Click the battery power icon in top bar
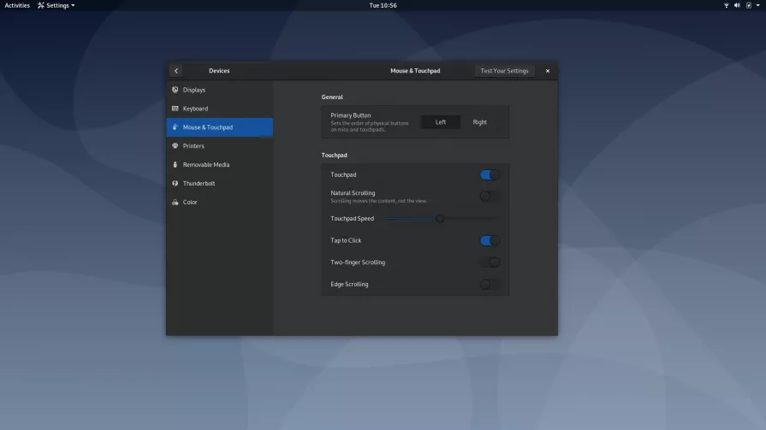The image size is (766, 430). [748, 5]
